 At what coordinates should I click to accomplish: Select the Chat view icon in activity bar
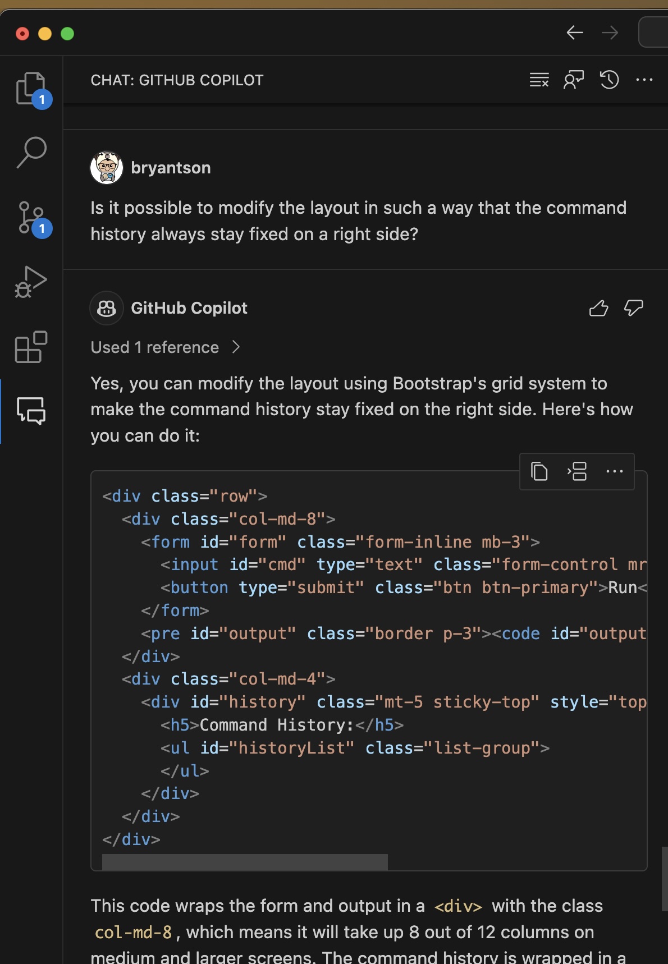coord(31,411)
